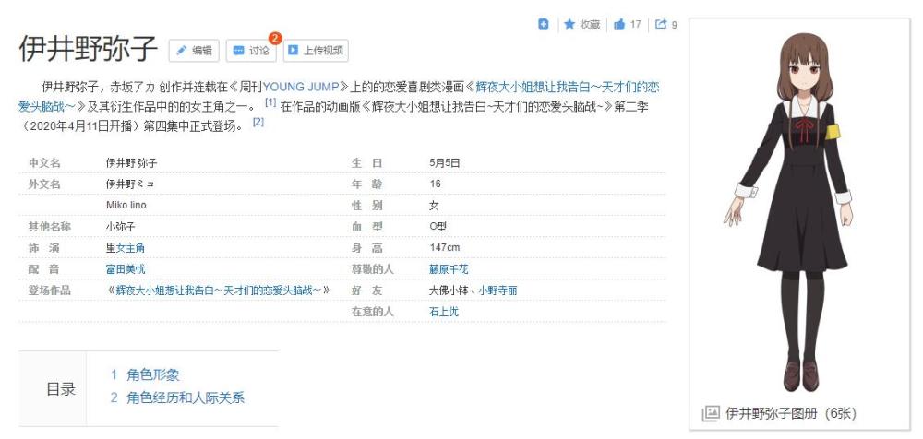The width and height of the screenshot is (923, 439).
Task: Click the orange 2 notification badge
Action: pos(275,39)
